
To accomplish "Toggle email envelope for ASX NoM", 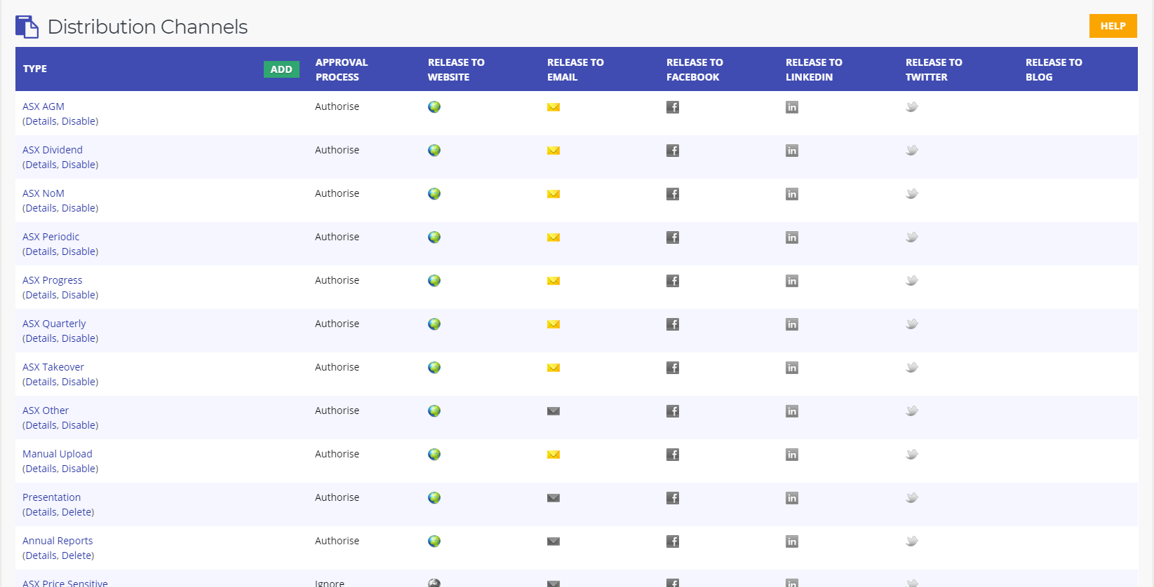I will [x=553, y=194].
